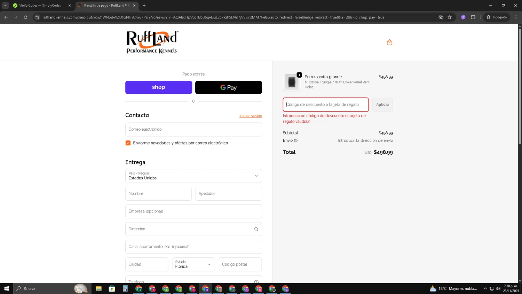Open Microsoft Store from taskbar
Viewport: 522px width, 294px height.
point(112,288)
